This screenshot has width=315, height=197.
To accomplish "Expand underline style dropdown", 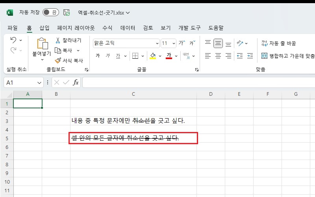I will (126, 56).
